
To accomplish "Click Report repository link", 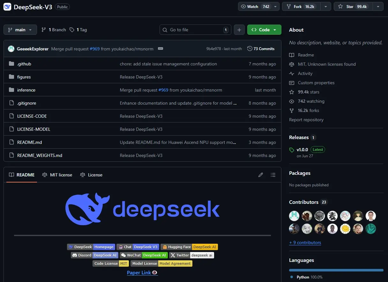I will [x=306, y=120].
